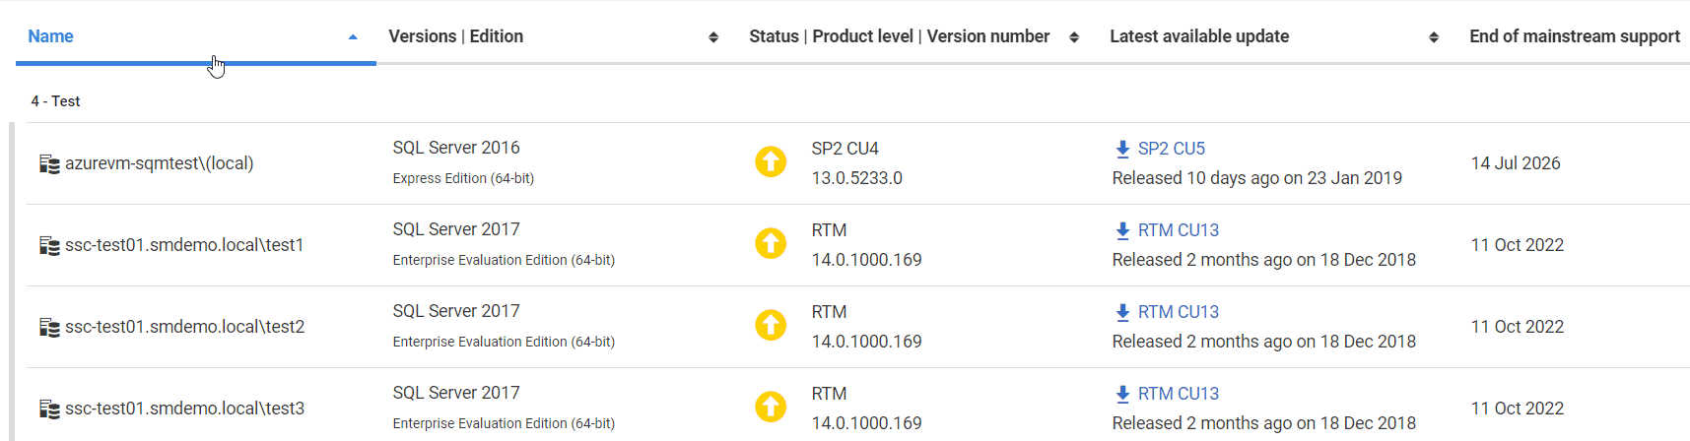Viewport: 1690px width, 441px height.
Task: Click 14.0.1000.169 version in test3 row
Action: [867, 423]
